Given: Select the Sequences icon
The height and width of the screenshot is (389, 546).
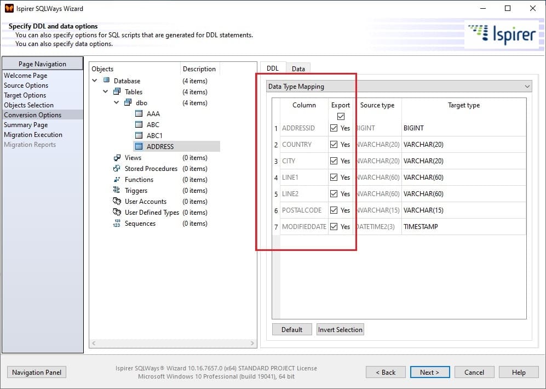Looking at the screenshot, I should click(x=117, y=223).
